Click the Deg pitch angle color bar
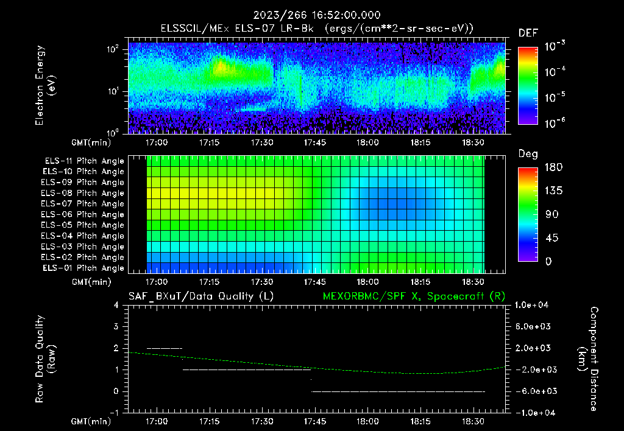Image resolution: width=624 pixels, height=431 pixels. click(528, 214)
